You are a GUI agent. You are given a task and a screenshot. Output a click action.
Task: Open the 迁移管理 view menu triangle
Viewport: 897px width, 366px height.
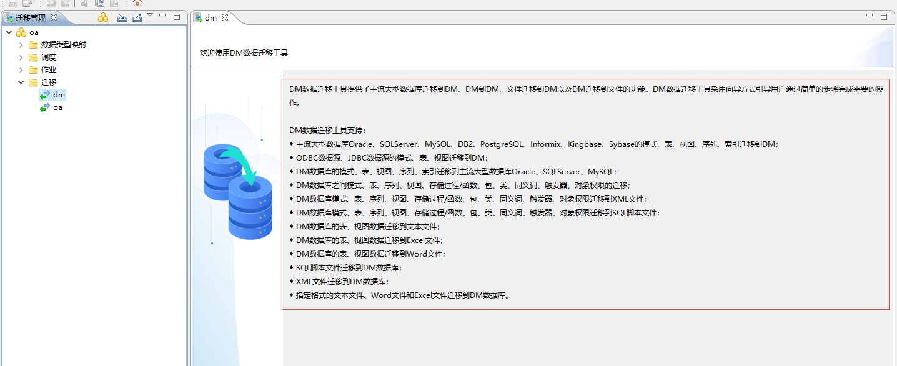coord(150,15)
